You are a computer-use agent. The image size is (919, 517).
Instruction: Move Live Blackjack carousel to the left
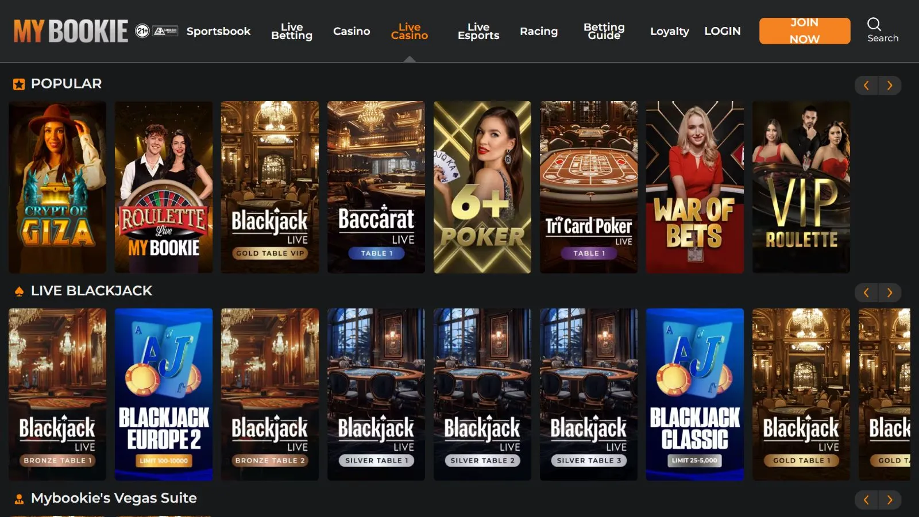coord(866,293)
